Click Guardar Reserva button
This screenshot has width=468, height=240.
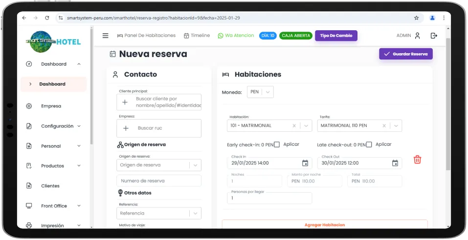(x=405, y=54)
